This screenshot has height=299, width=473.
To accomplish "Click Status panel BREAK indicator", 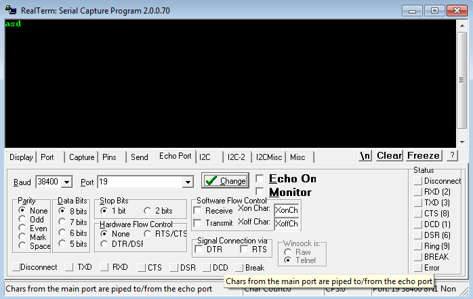I will tap(418, 257).
